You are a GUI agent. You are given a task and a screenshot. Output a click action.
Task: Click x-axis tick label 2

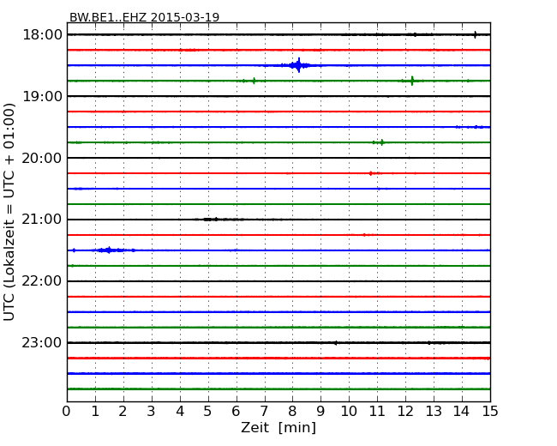pos(123,412)
